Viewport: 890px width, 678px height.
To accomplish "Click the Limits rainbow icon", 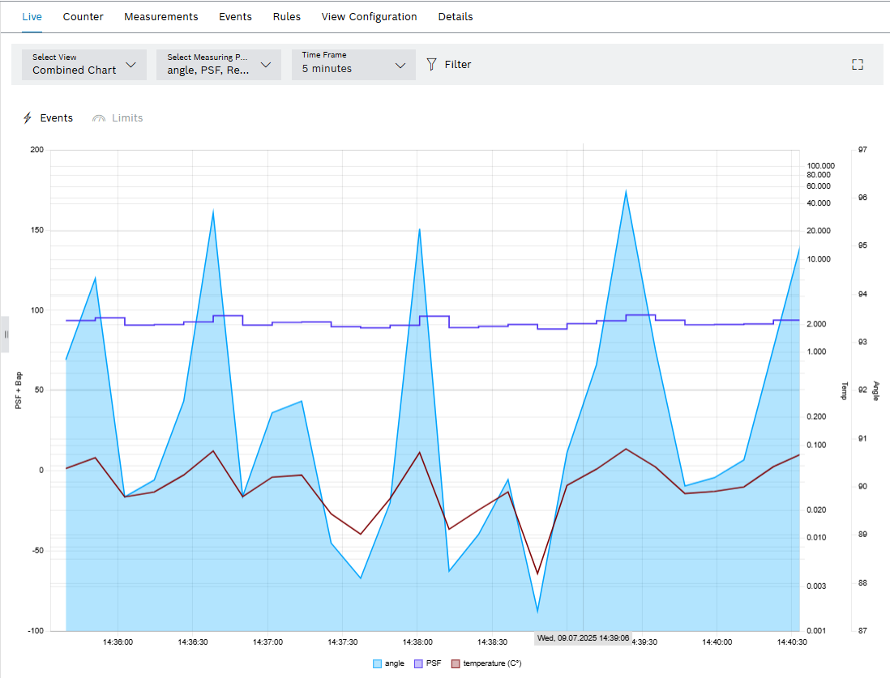I will click(98, 117).
